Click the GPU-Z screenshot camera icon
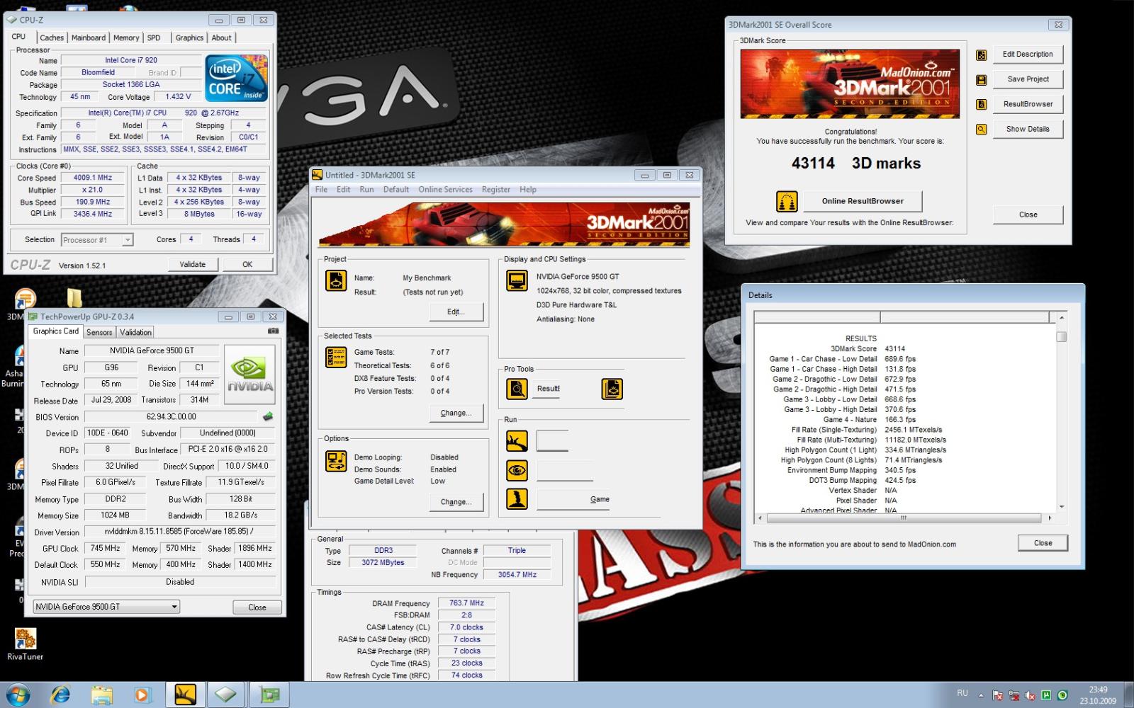Image resolution: width=1134 pixels, height=708 pixels. click(x=274, y=331)
